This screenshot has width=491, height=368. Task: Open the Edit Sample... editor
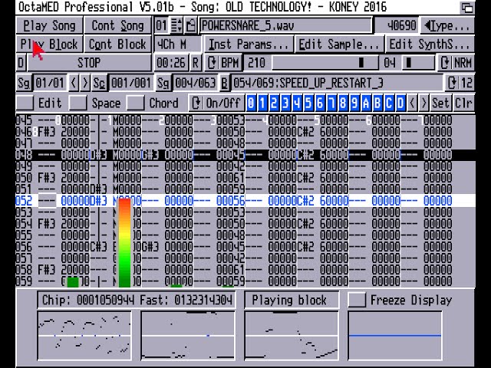coord(339,44)
